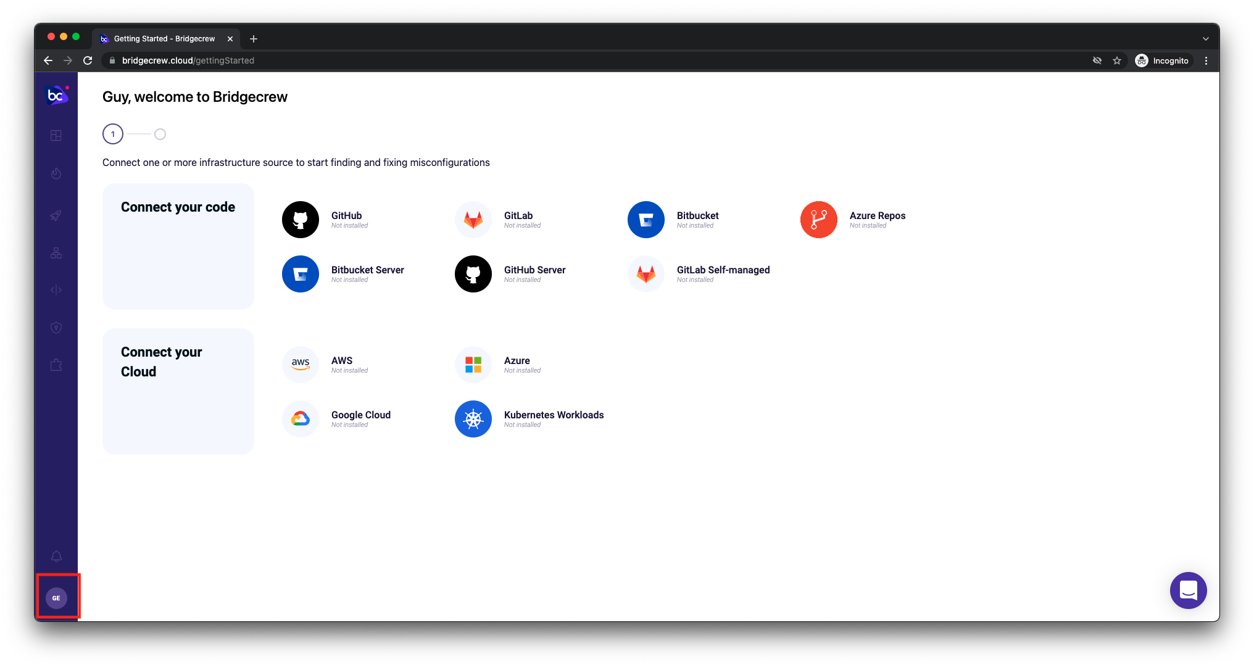Click the AWS cloud icon

(x=300, y=365)
